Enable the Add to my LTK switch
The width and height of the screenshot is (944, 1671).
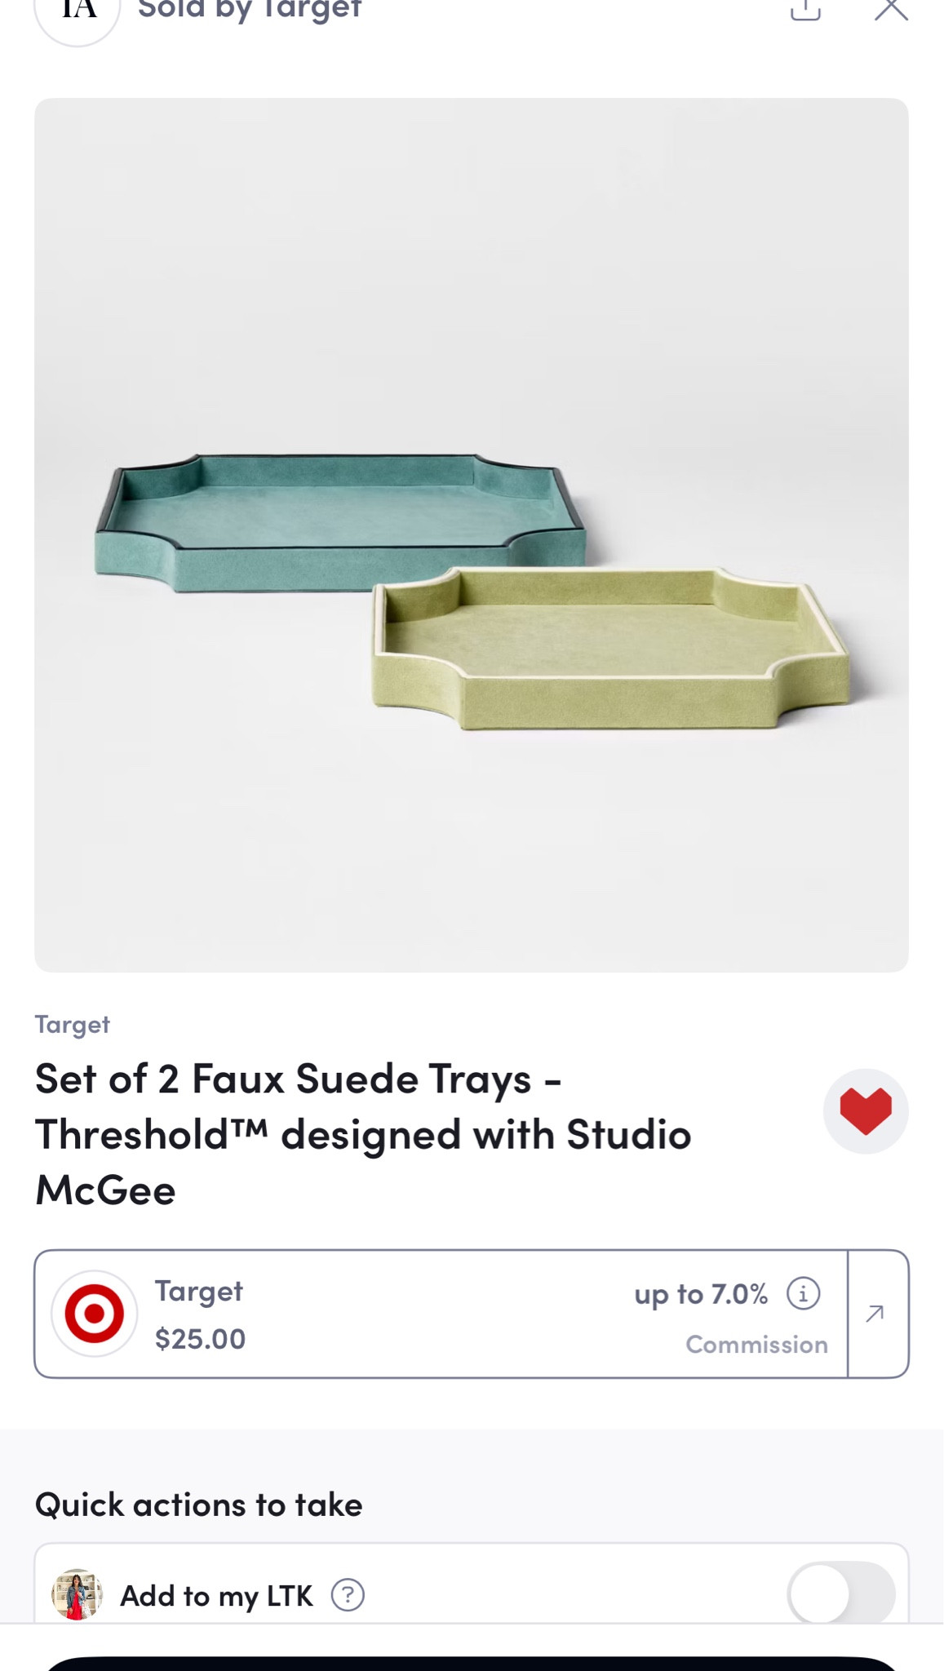coord(840,1593)
